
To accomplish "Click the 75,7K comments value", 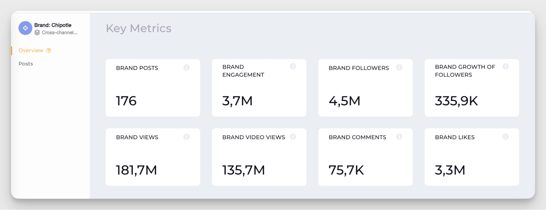I will [346, 170].
